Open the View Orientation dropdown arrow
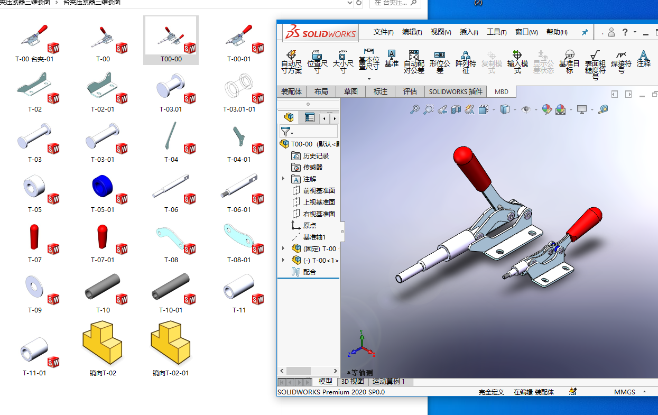This screenshot has width=658, height=415. point(494,110)
